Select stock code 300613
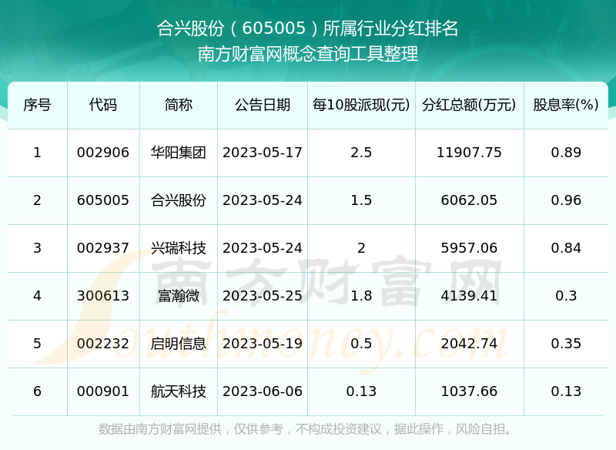This screenshot has height=450, width=616. tap(103, 296)
